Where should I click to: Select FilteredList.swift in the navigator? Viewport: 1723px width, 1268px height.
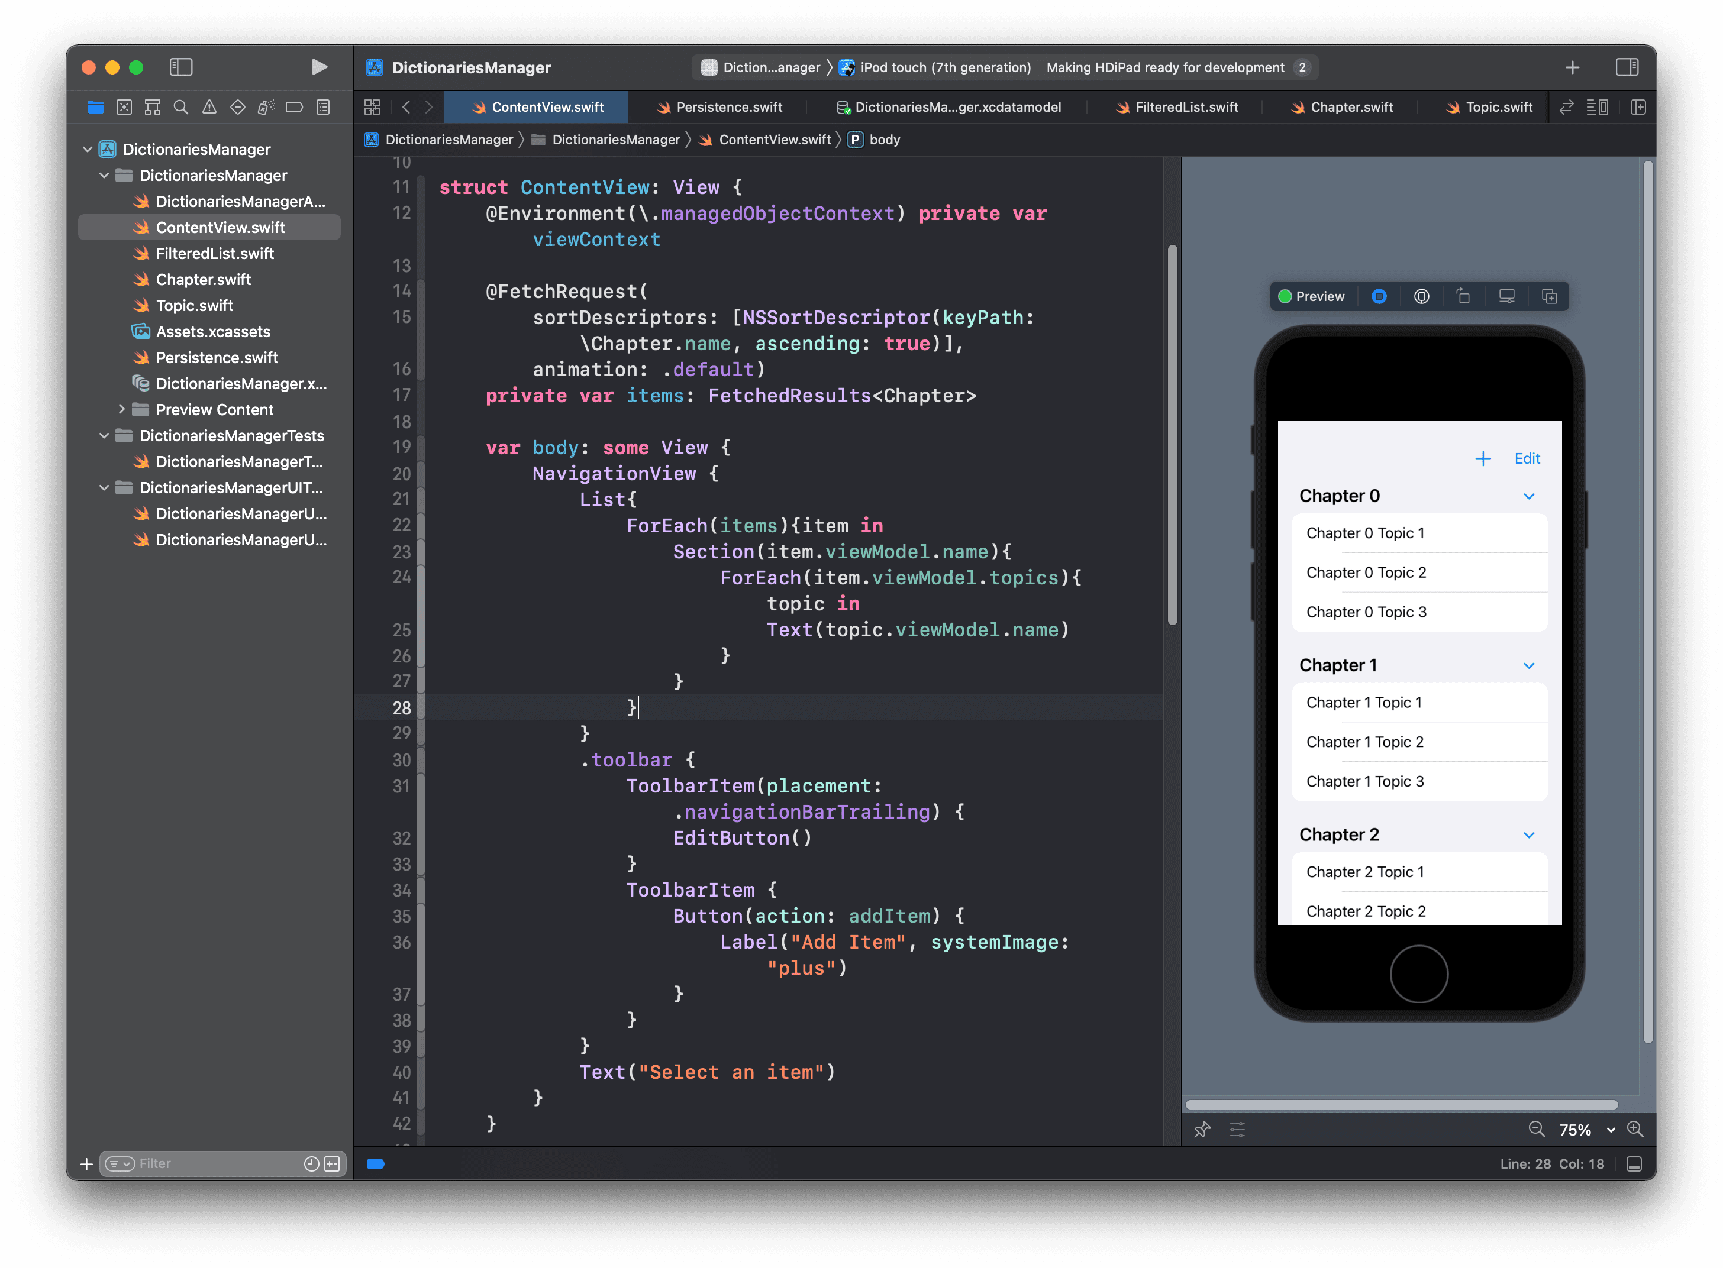pos(214,253)
